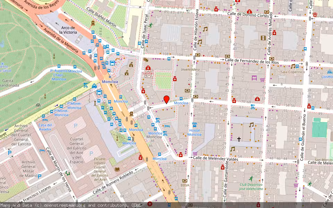Click the red location pin marker
This screenshot has width=333, height=208.
pyautogui.click(x=166, y=99)
